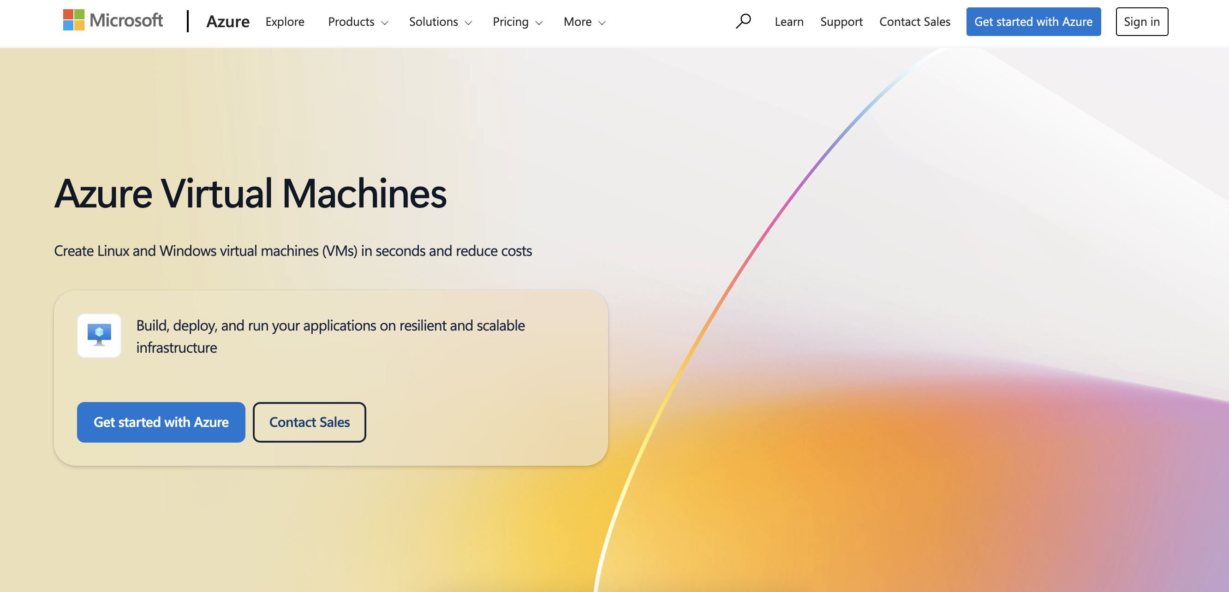Click the Microsoft wordmark text
1229x592 pixels.
pyautogui.click(x=126, y=20)
